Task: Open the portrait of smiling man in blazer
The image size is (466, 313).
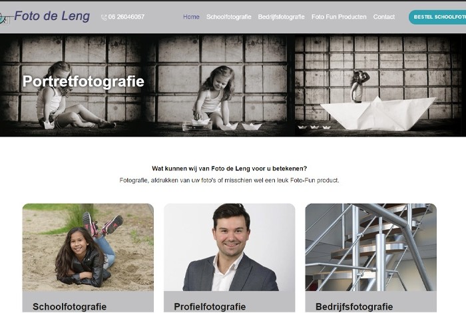Action: [x=230, y=247]
